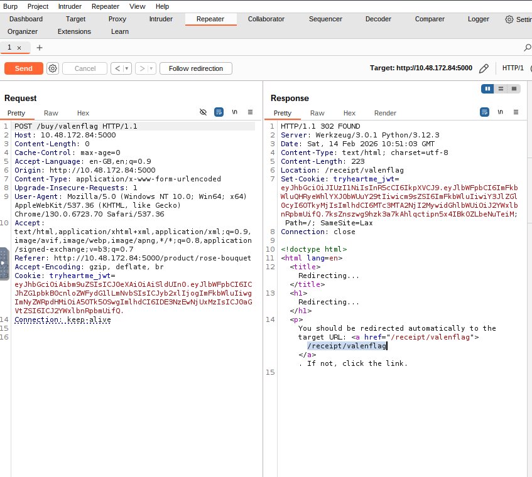
Task: Open Response panel hamburger menu
Action: point(516,112)
